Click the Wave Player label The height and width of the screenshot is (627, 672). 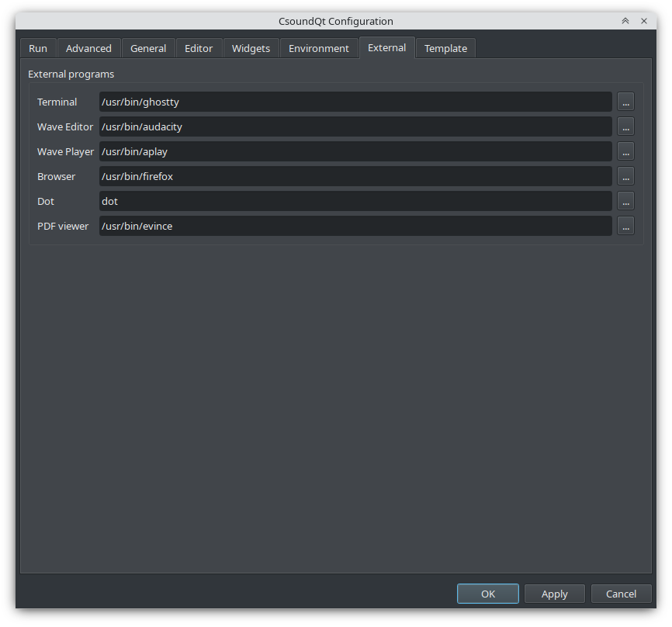click(x=66, y=152)
